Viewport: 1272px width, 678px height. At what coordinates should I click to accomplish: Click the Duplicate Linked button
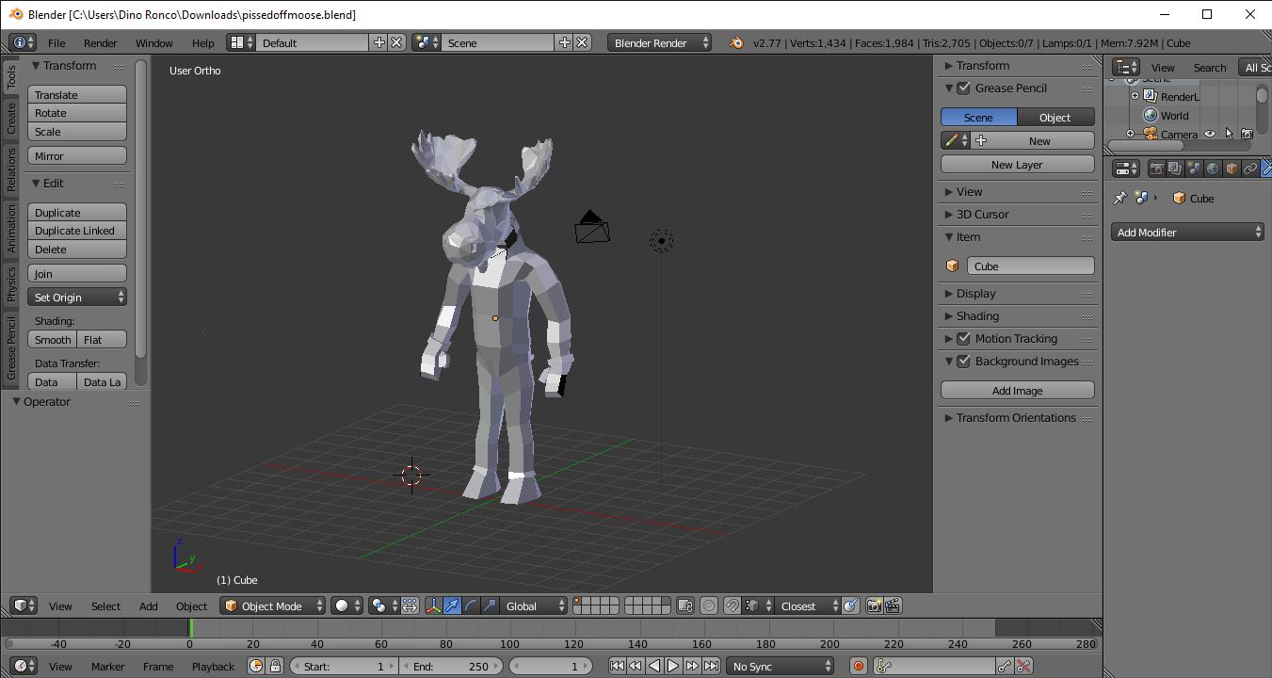pos(77,231)
